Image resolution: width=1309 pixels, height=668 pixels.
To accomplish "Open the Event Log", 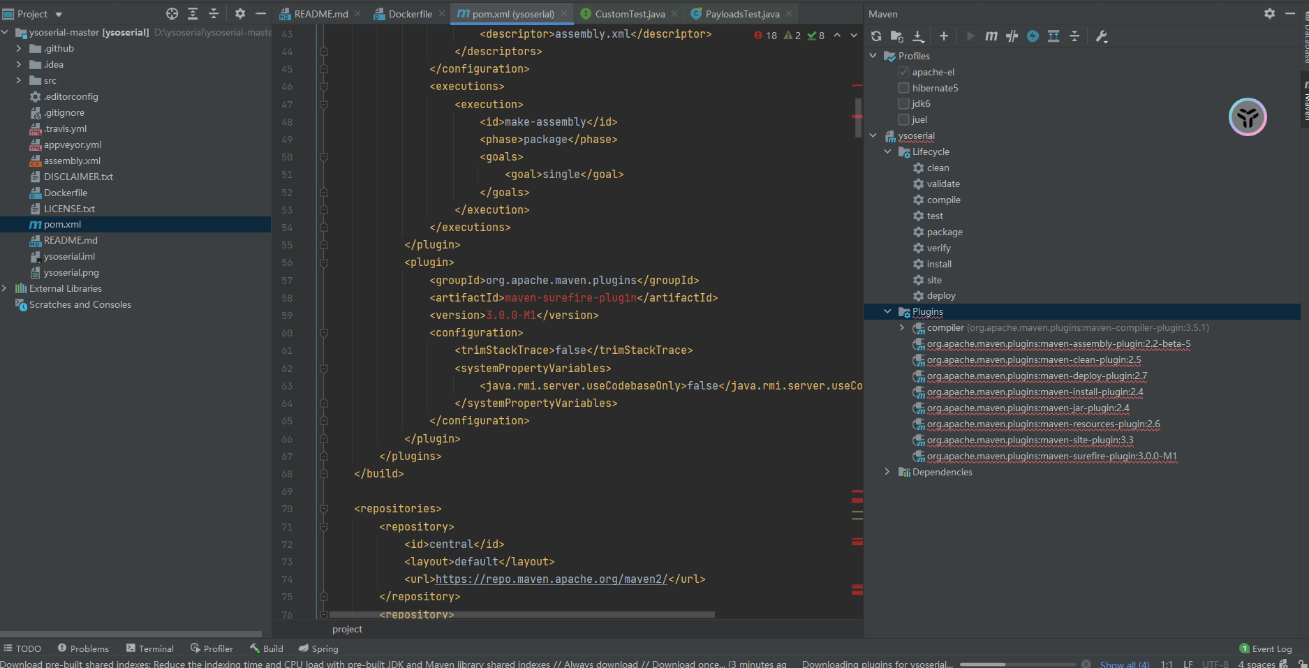I will (x=1266, y=648).
